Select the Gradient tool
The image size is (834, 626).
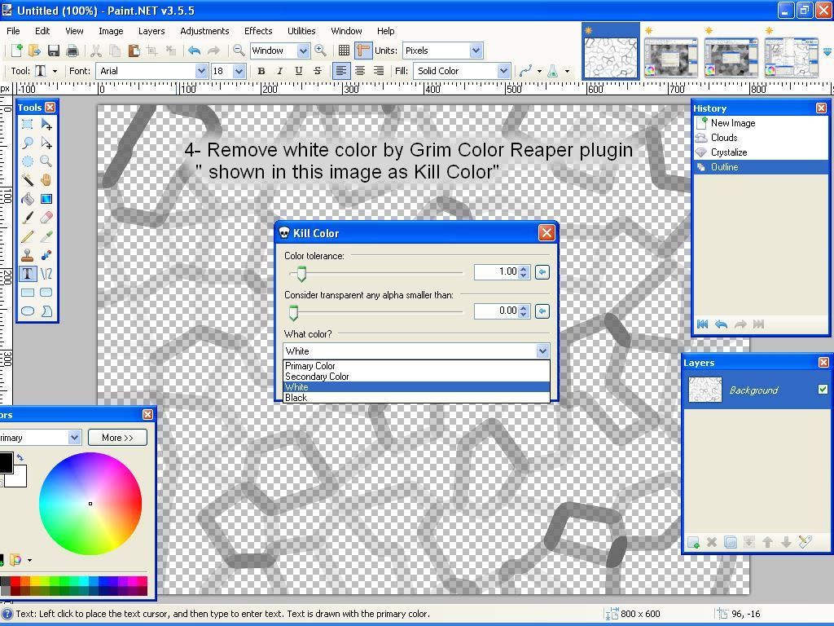[x=46, y=199]
